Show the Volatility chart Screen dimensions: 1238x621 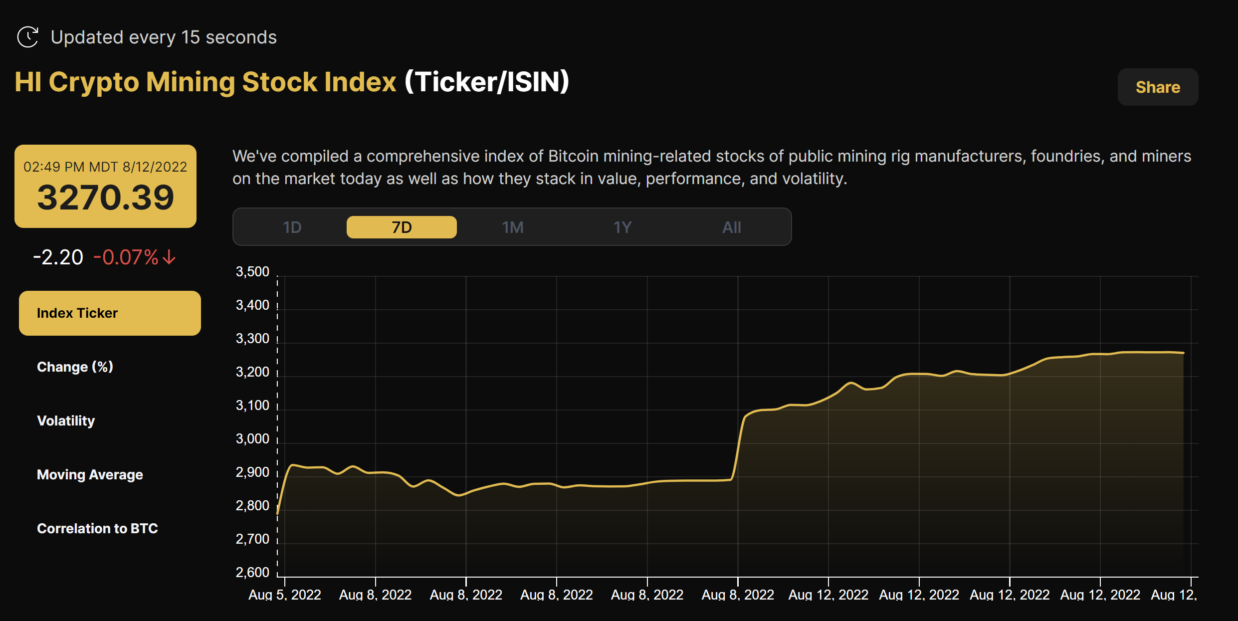click(66, 421)
